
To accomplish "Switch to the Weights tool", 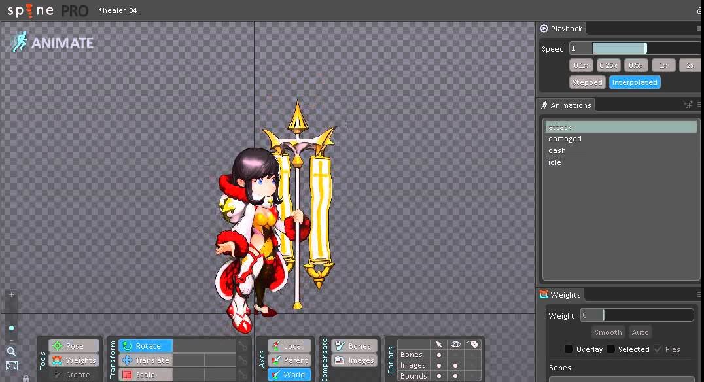I will [x=74, y=360].
